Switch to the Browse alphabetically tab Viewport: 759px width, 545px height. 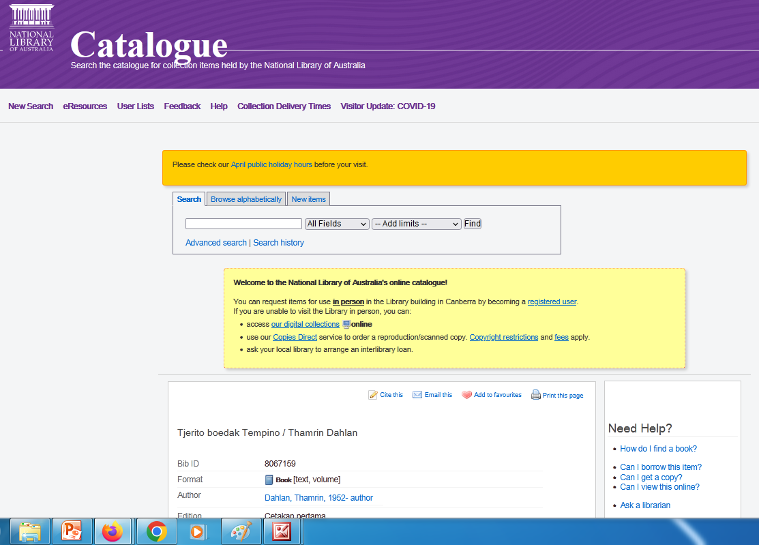pyautogui.click(x=245, y=199)
